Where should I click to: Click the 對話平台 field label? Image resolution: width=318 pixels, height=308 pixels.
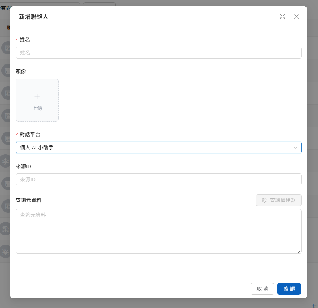tap(30, 135)
